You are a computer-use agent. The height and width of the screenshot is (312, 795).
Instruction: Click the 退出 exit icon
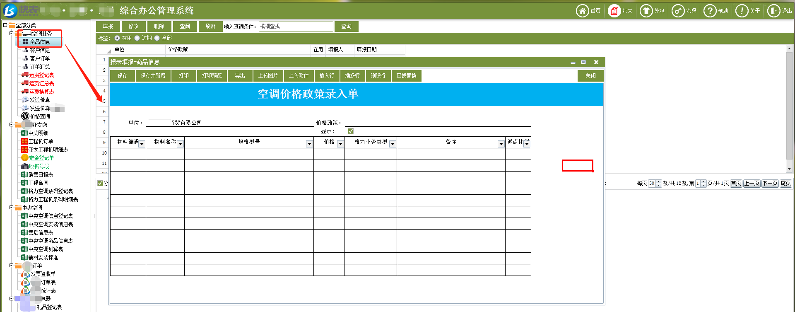tap(773, 11)
